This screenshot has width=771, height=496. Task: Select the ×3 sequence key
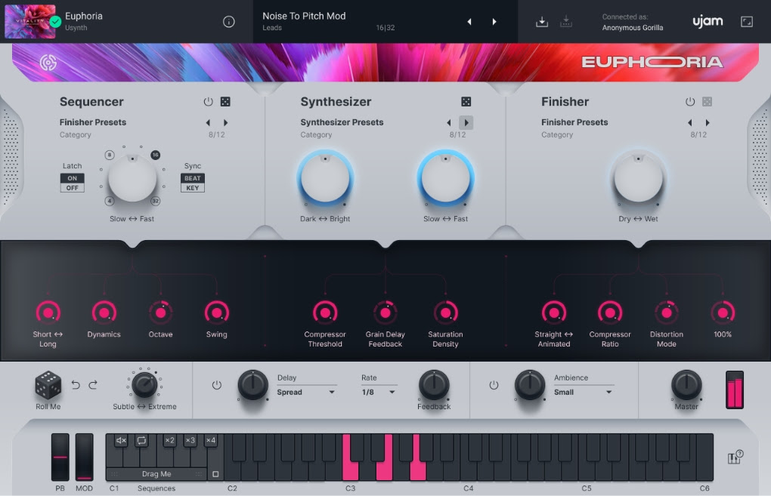click(190, 440)
